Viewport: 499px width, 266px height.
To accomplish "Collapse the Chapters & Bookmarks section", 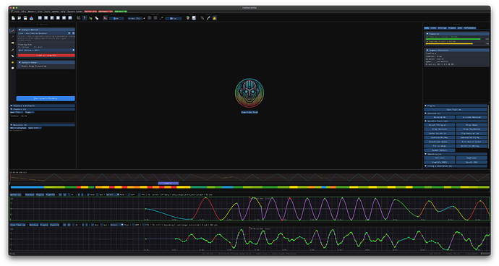I will [x=43, y=106].
